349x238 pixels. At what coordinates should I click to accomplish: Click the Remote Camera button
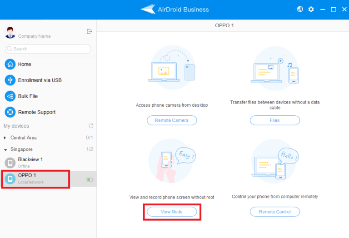[172, 120]
